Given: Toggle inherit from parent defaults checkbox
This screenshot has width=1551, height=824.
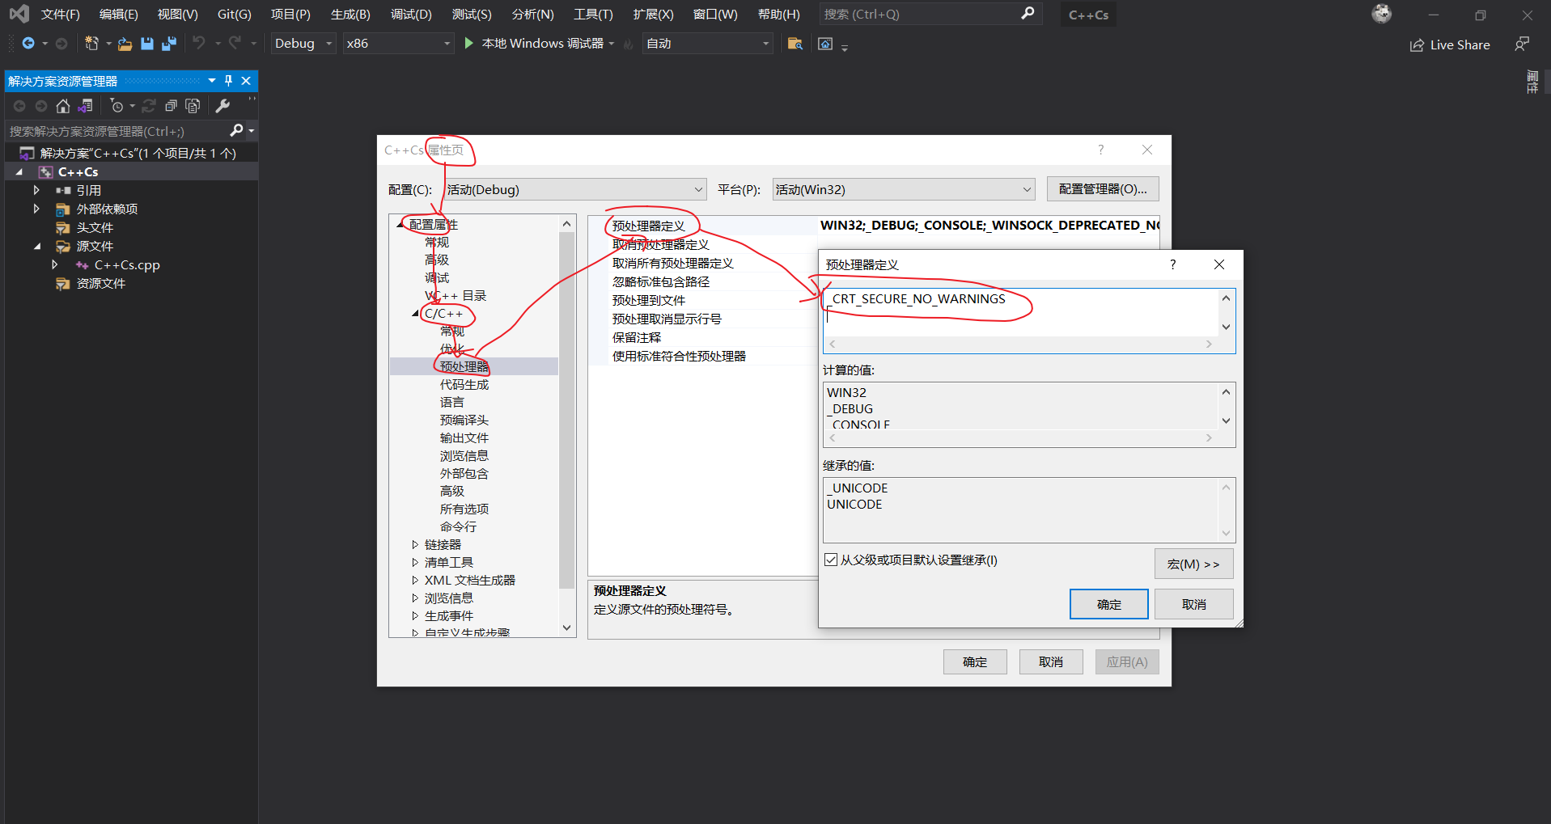Looking at the screenshot, I should click(x=831, y=560).
